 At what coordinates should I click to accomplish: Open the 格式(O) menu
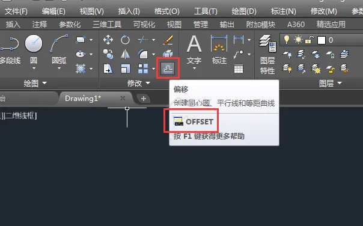(167, 11)
